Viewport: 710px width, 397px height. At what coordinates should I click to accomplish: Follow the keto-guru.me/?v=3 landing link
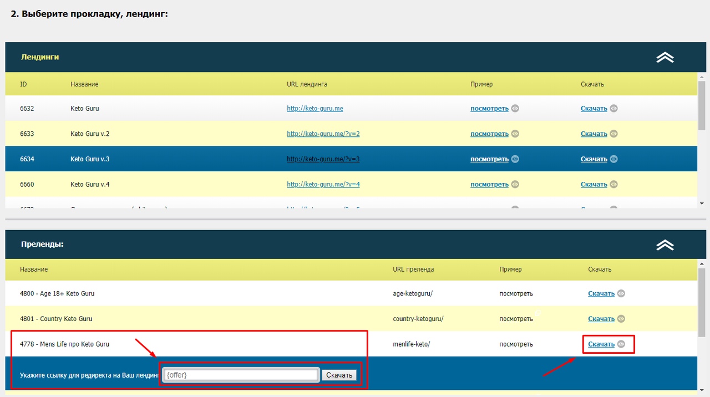coord(323,159)
